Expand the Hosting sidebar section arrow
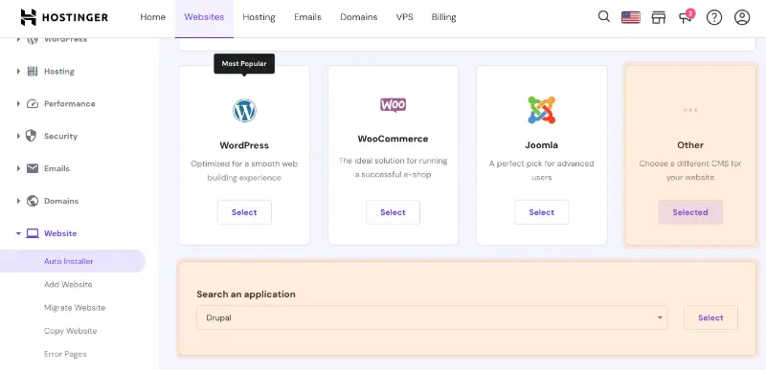The height and width of the screenshot is (370, 766). tap(18, 71)
